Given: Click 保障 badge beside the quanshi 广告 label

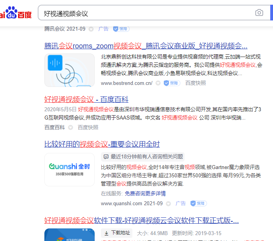Looking at the screenshot, I should click(198, 203).
